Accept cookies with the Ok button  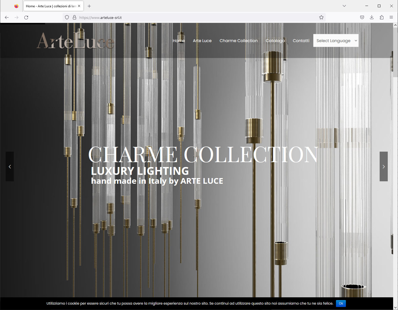(341, 304)
